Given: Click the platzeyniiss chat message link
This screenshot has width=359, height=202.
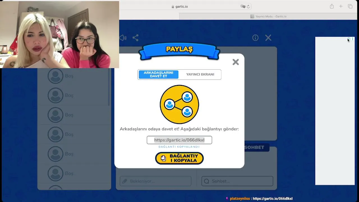Looking at the screenshot, I should (x=273, y=199).
